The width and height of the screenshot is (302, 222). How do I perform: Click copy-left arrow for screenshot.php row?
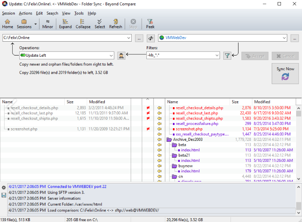[x=159, y=129]
